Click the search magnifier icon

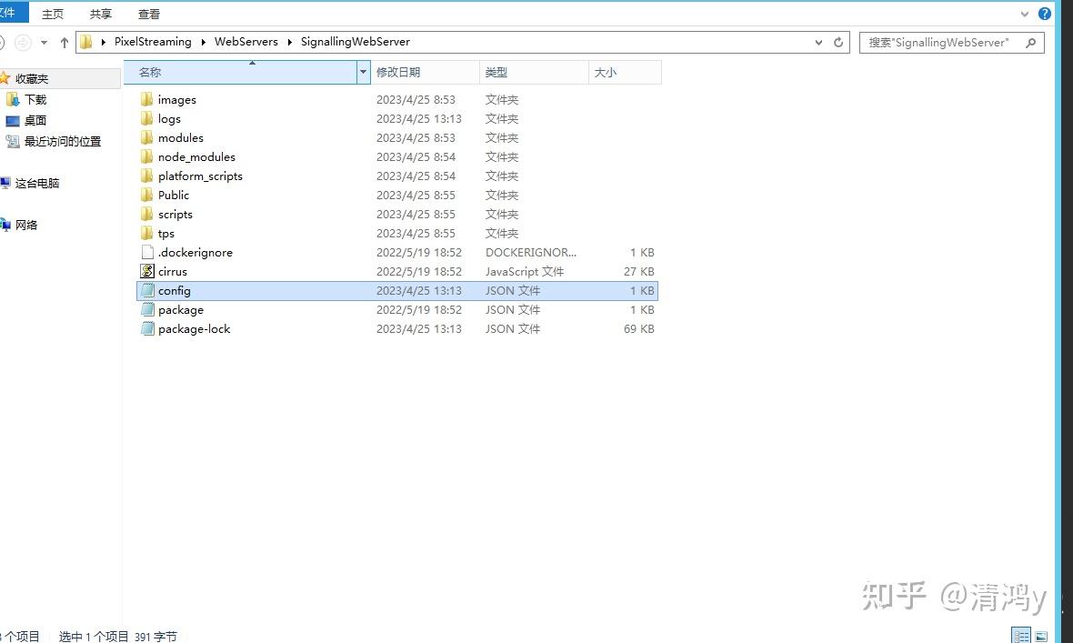pyautogui.click(x=1030, y=43)
